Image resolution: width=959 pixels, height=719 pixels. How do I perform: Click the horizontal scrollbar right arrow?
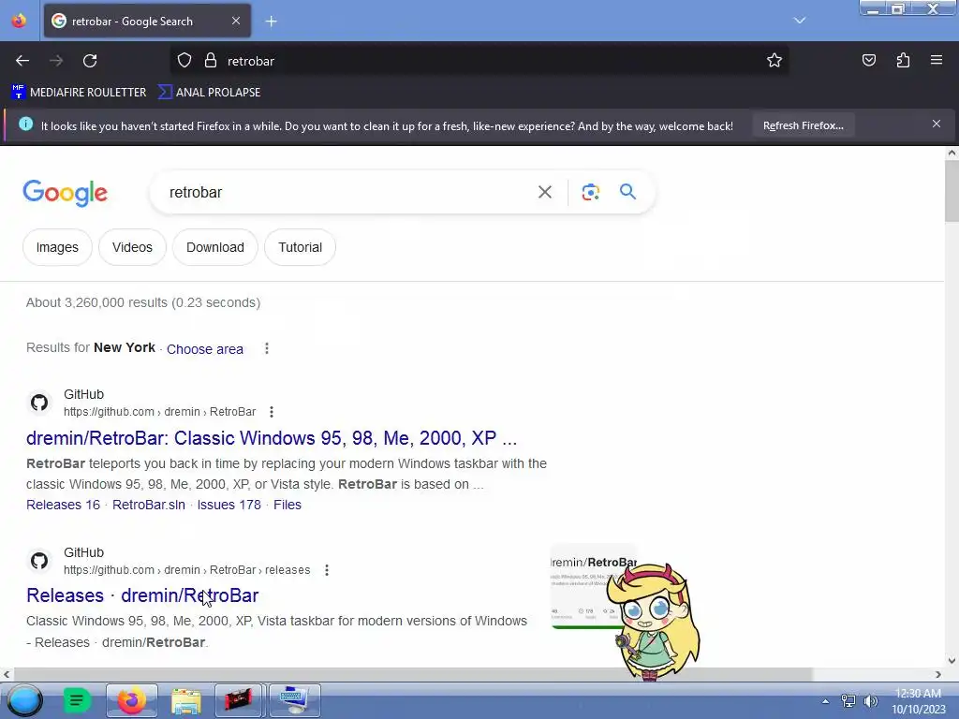pyautogui.click(x=937, y=674)
